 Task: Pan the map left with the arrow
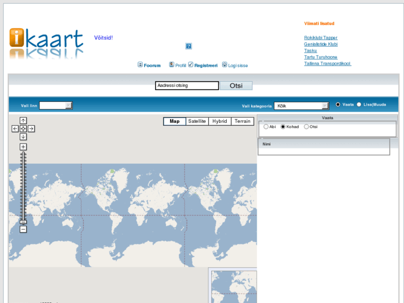pyautogui.click(x=15, y=128)
